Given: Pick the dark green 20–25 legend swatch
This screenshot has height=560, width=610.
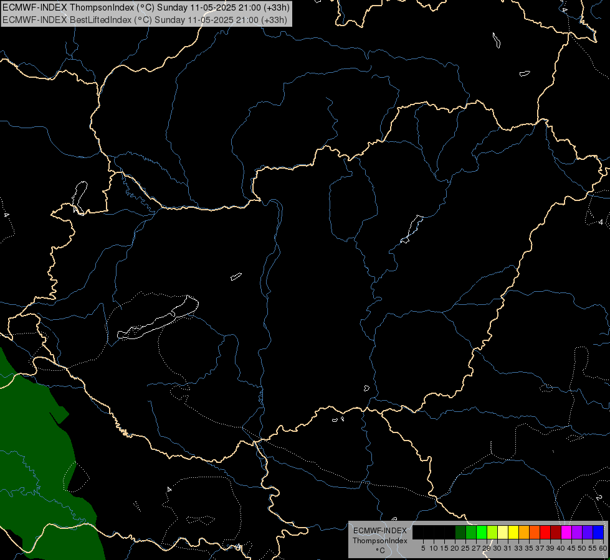Looking at the screenshot, I should (460, 533).
